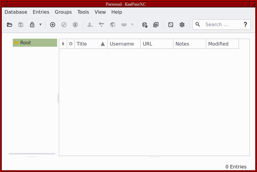Open database settings icon
The width and height of the screenshot is (257, 172).
pyautogui.click(x=145, y=25)
